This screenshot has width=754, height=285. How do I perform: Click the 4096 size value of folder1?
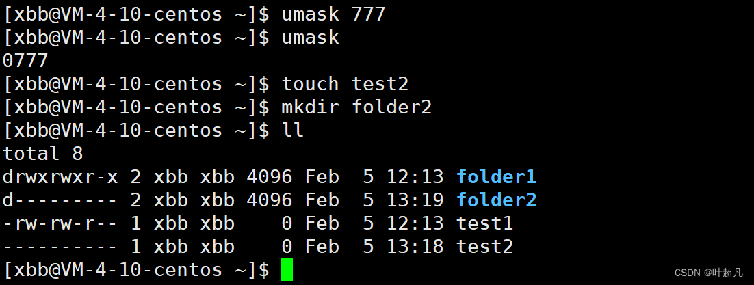click(270, 177)
